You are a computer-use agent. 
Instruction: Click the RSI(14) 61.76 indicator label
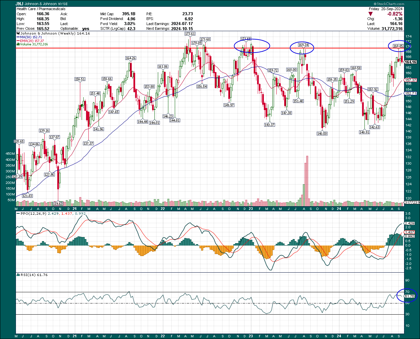[x=33, y=275]
